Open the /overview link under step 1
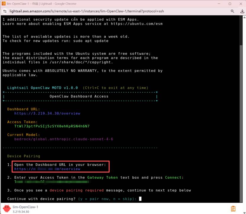246x214 pixels. (x=47, y=169)
